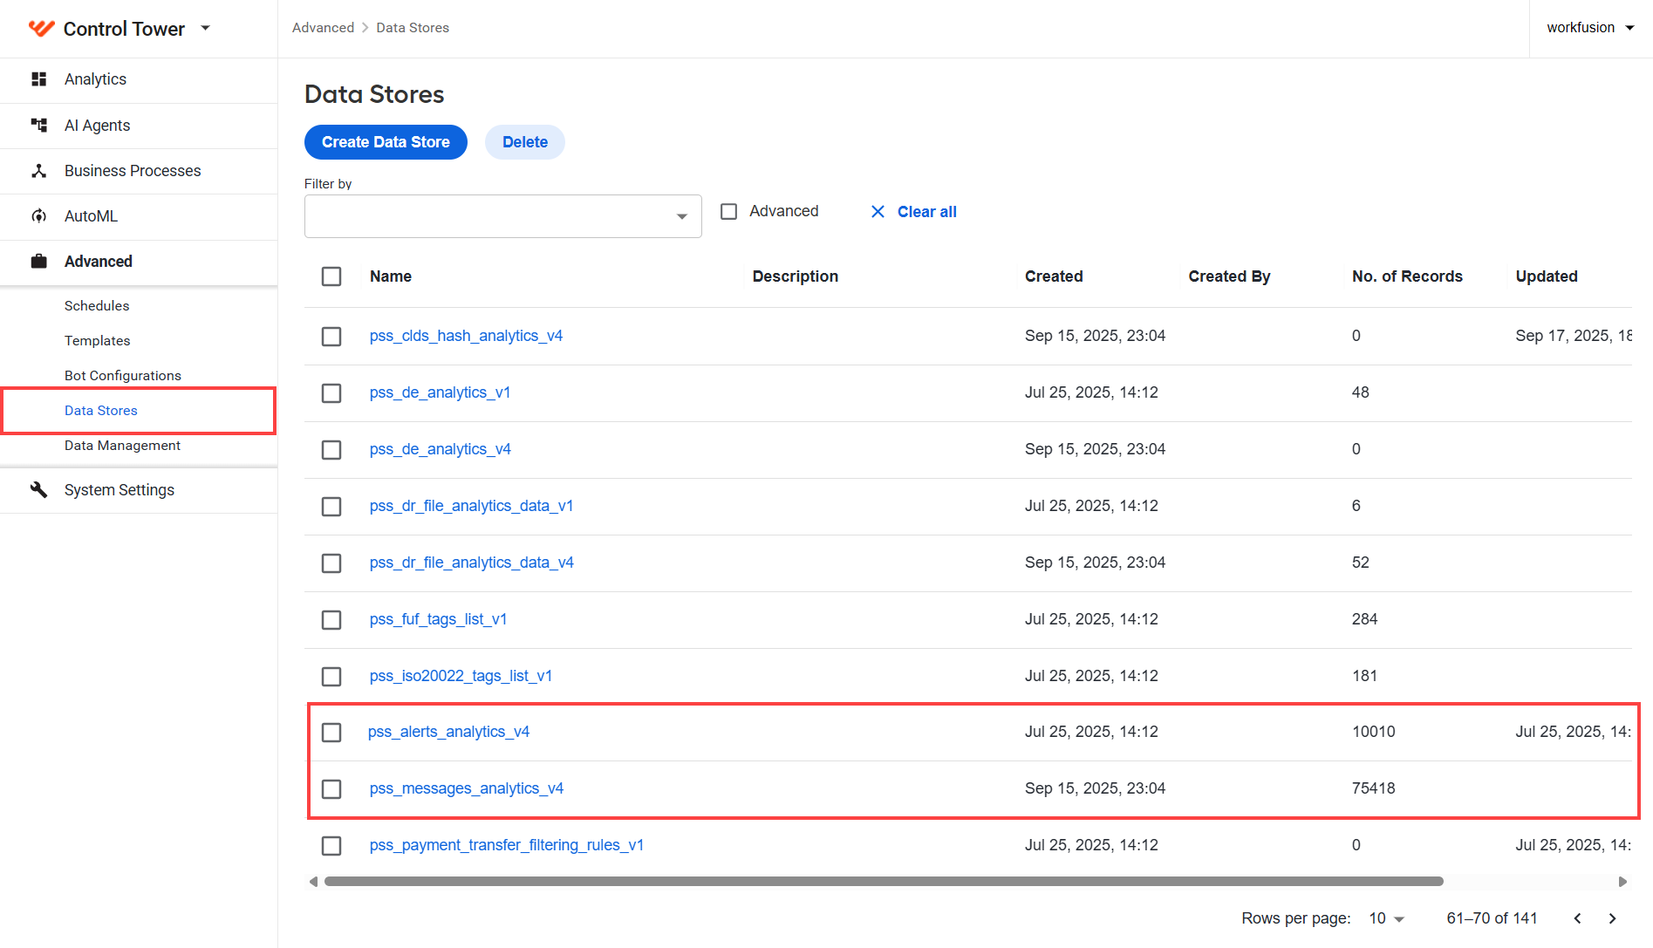The height and width of the screenshot is (948, 1653).
Task: Click the scroll right arrow of table
Action: click(x=1622, y=882)
